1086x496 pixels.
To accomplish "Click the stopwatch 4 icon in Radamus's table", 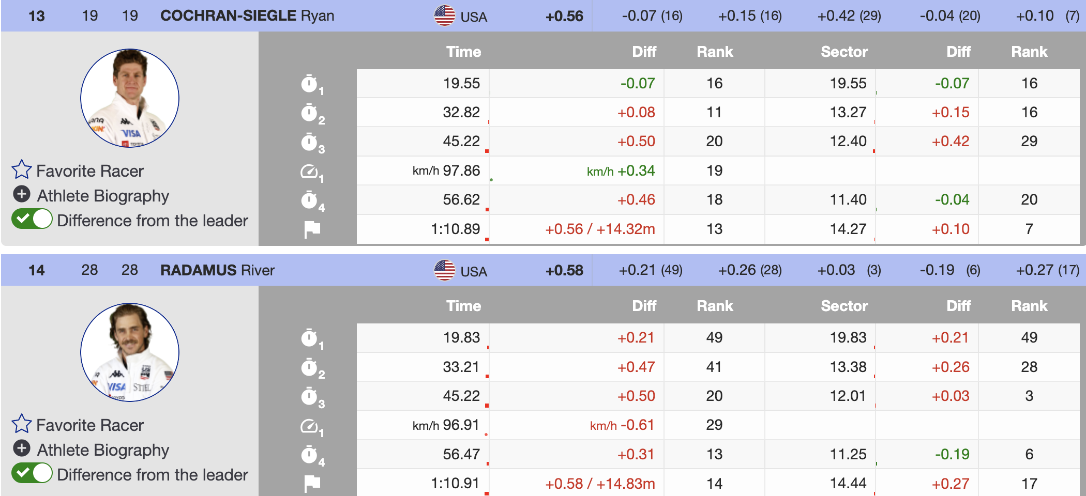I will coord(309,455).
